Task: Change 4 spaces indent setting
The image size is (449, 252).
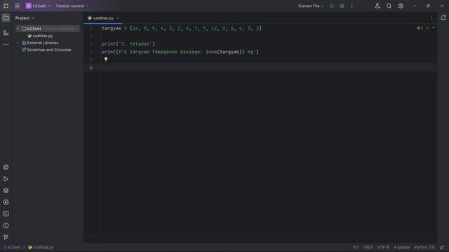Action: point(402,247)
